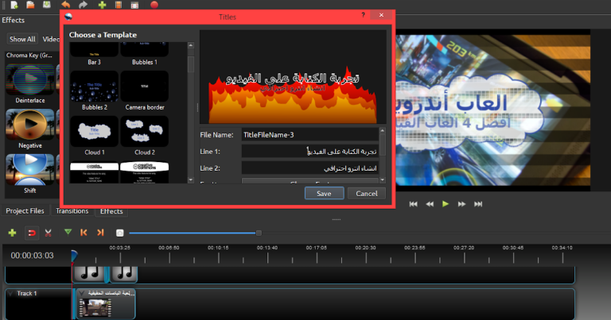This screenshot has height=320, width=611.
Task: Open the Transitions tab
Action: [72, 210]
